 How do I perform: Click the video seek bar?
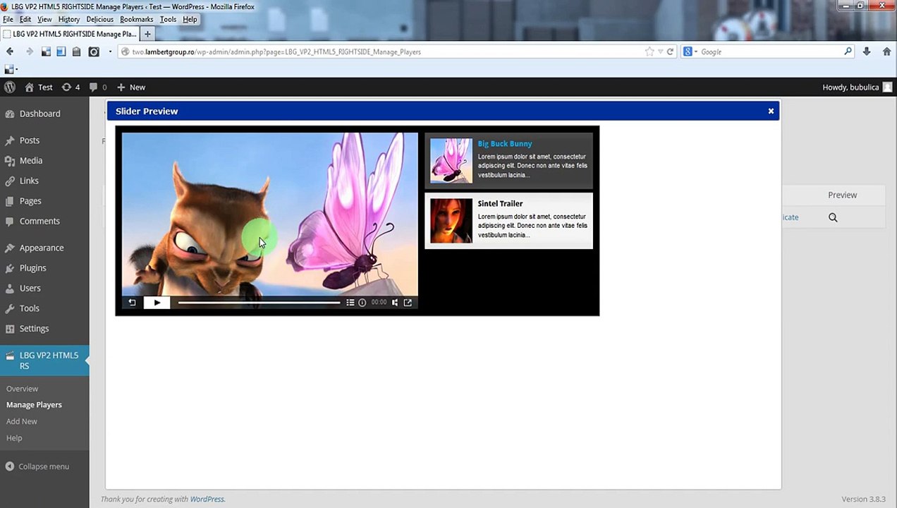click(x=259, y=303)
